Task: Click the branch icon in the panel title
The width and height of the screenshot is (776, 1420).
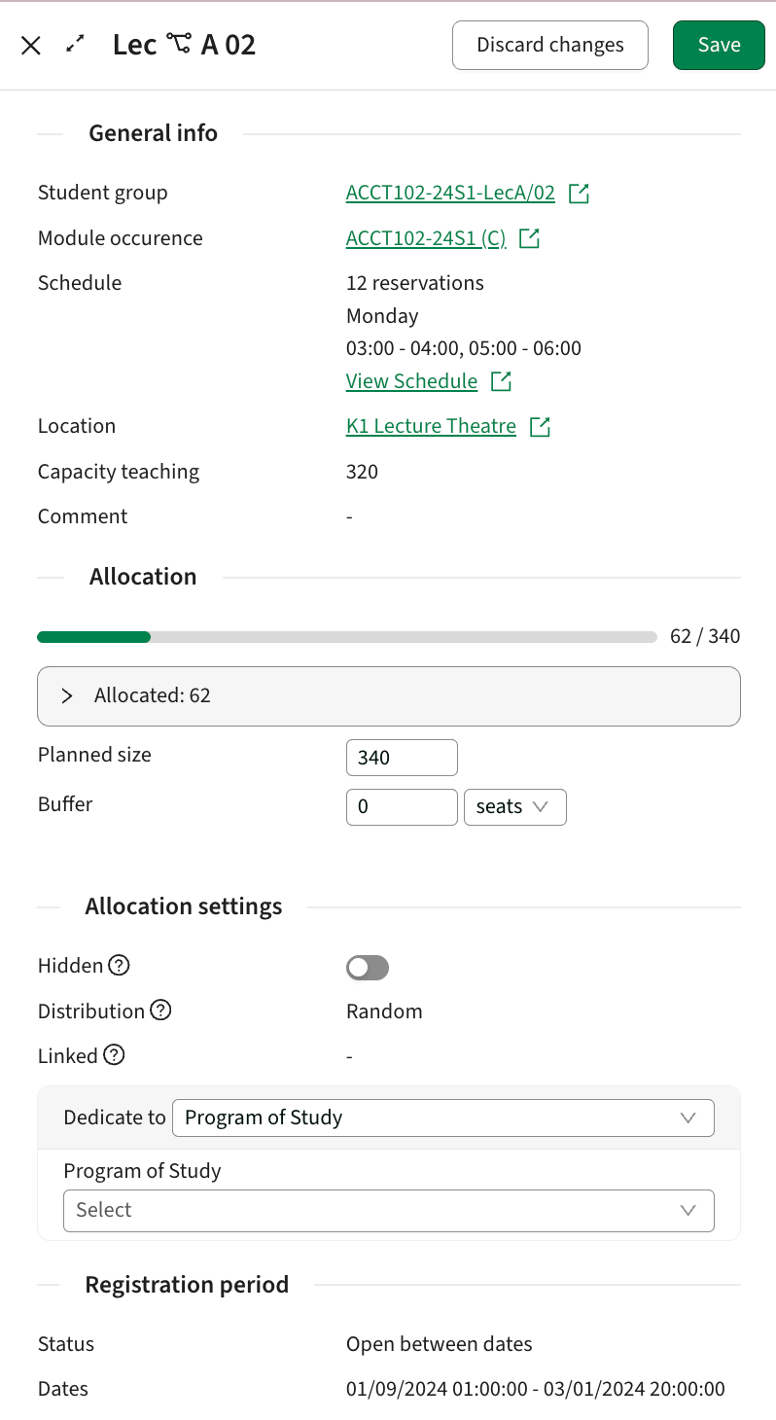Action: coord(178,43)
